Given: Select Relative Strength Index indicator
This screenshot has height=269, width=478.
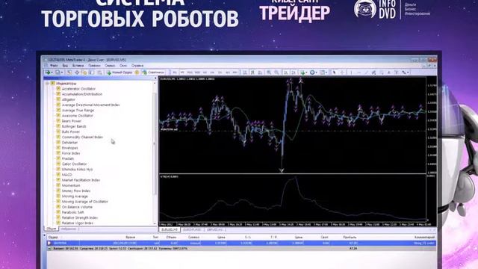Looking at the screenshot, I should click(x=80, y=217).
